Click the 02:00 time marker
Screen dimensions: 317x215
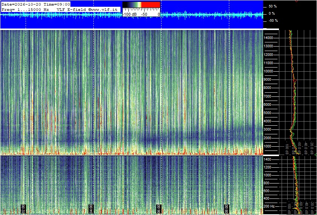coord(23,209)
